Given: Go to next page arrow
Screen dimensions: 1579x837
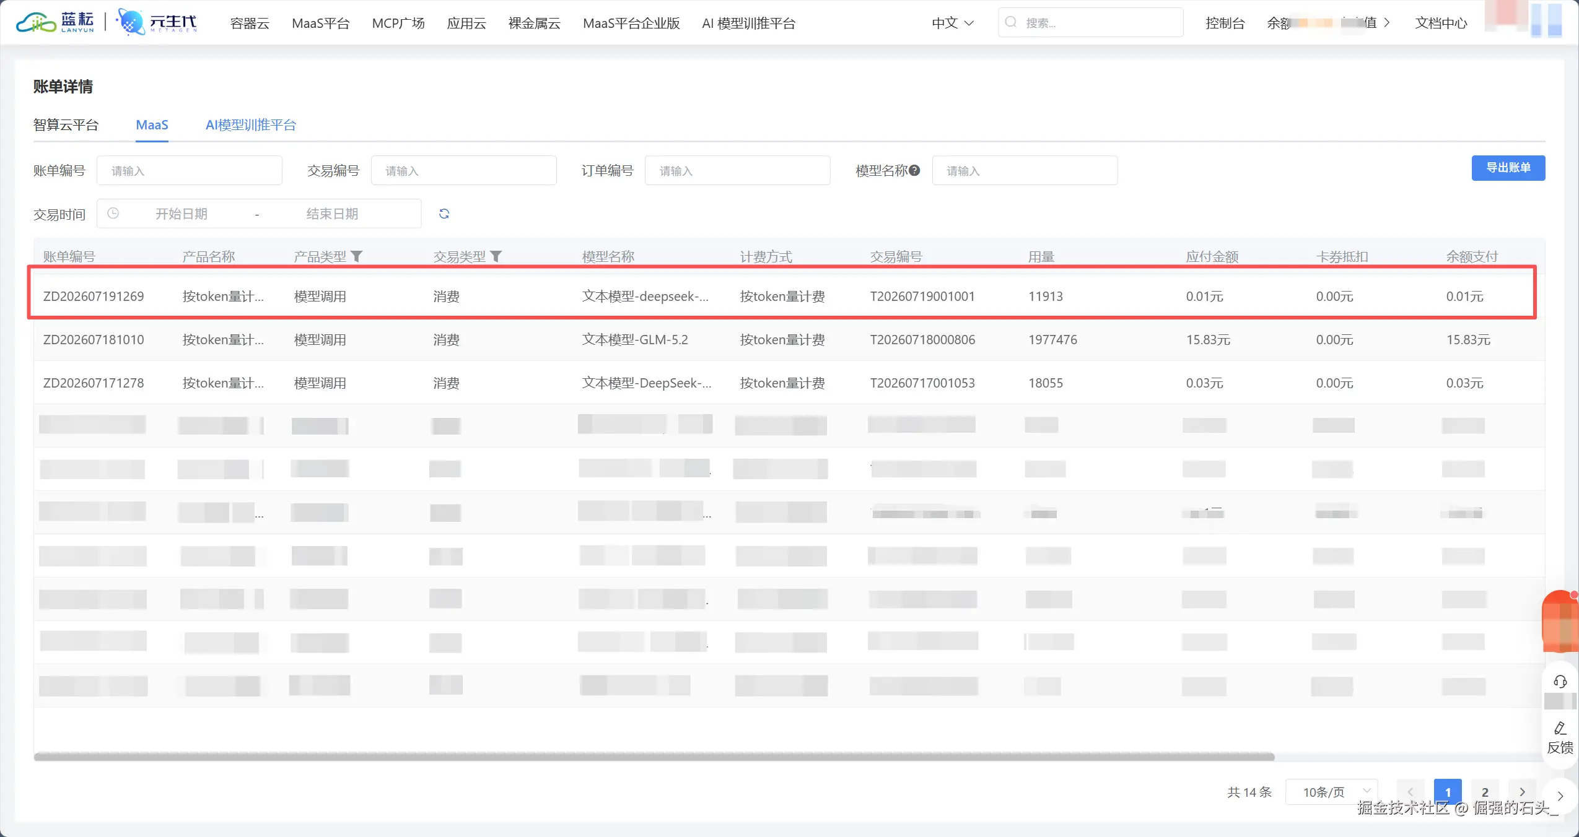Looking at the screenshot, I should pyautogui.click(x=1522, y=792).
